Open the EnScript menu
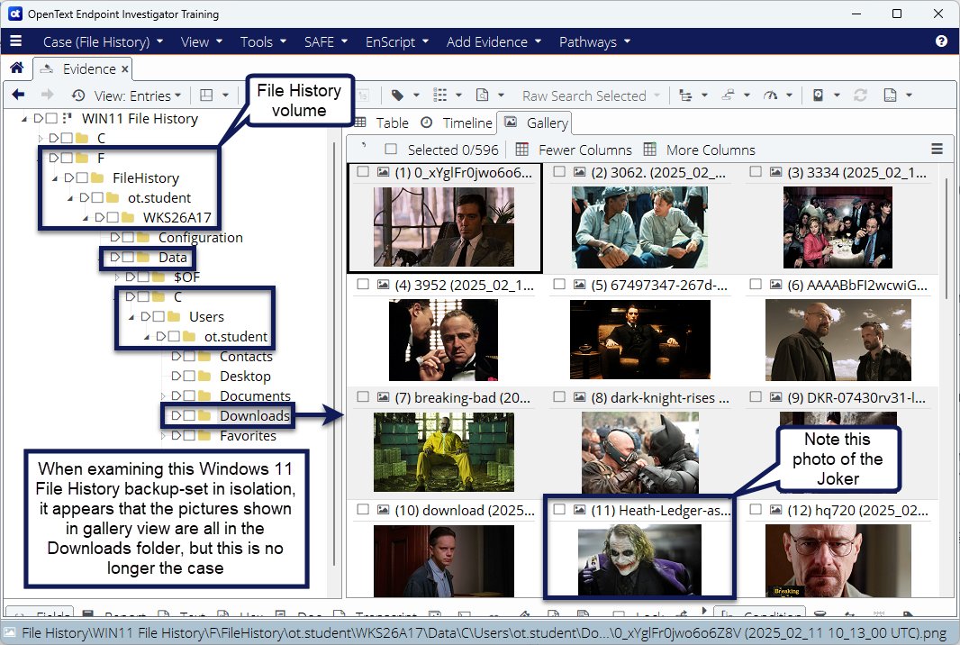Image resolution: width=960 pixels, height=645 pixels. pos(397,41)
